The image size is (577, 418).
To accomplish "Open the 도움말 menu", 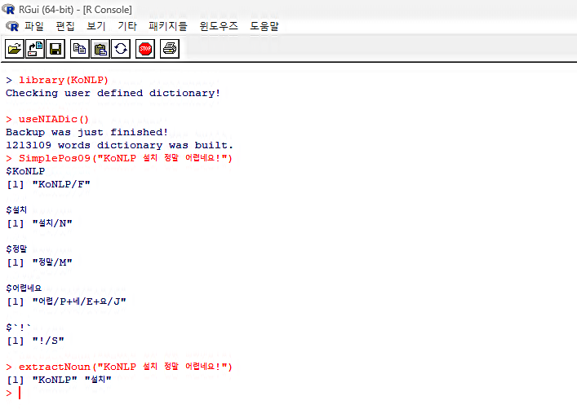I will (x=264, y=26).
